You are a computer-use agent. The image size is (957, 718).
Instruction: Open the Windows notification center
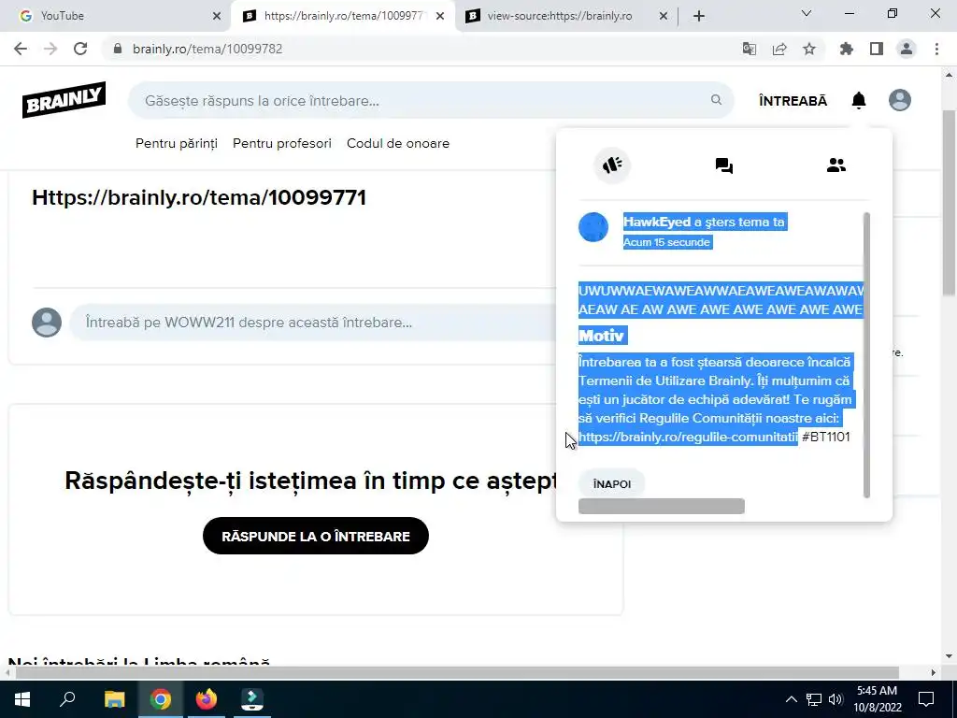(926, 698)
